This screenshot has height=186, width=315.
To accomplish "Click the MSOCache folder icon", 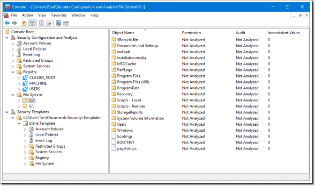I will tap(114, 64).
